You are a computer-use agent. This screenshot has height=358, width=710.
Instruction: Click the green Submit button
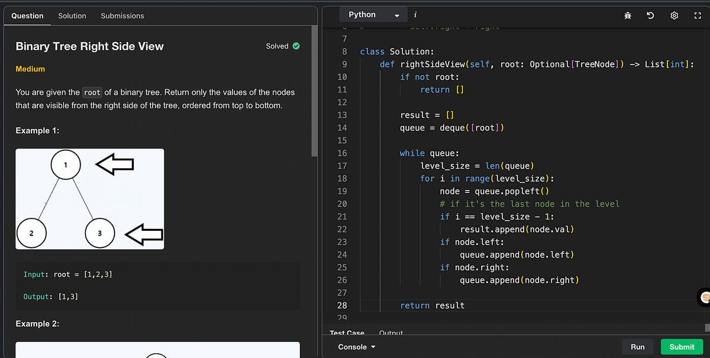(682, 347)
